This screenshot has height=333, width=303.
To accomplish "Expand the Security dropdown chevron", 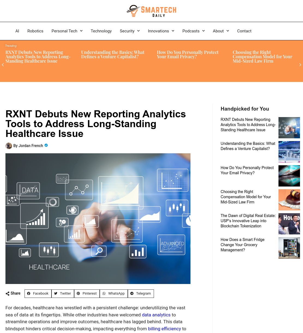I will tap(138, 31).
